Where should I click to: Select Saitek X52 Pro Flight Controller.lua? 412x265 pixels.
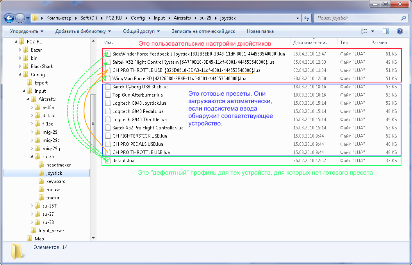[148, 128]
